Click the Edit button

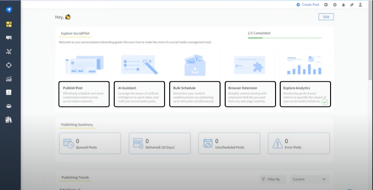point(326,17)
